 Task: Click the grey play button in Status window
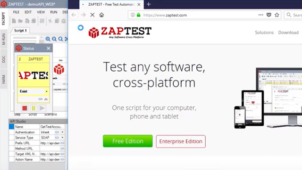click(42, 108)
